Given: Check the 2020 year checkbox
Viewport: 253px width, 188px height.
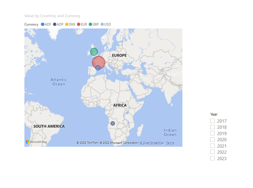Looking at the screenshot, I should click(x=212, y=139).
